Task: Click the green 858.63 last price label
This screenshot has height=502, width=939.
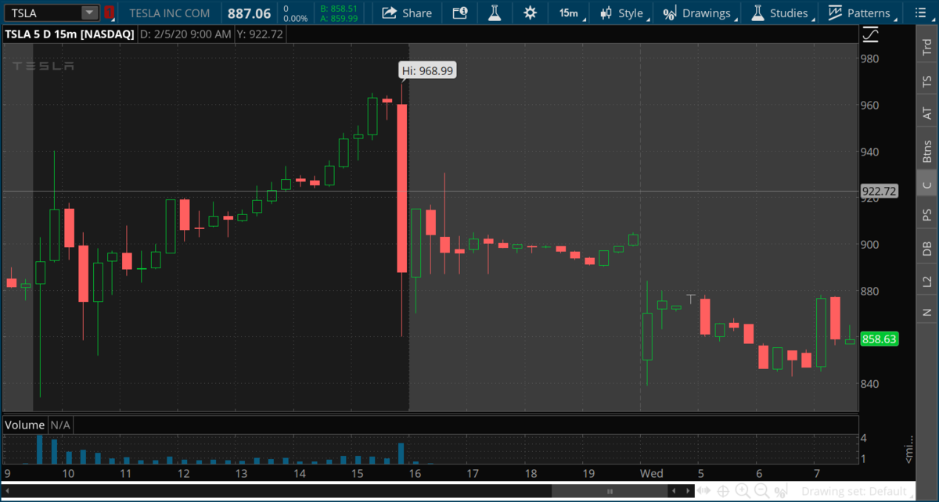Action: (878, 339)
